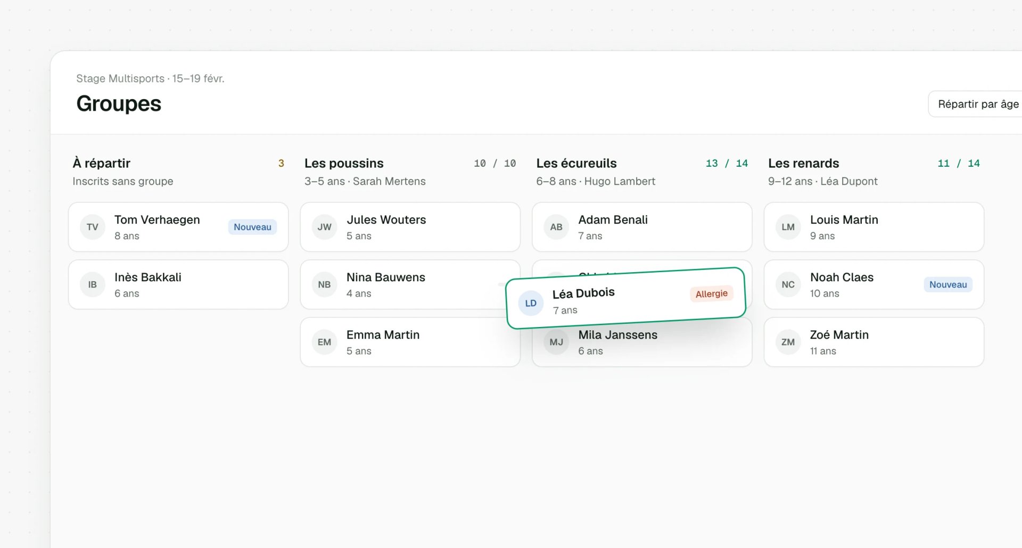This screenshot has width=1022, height=548.
Task: Click the 13 / 14 capacity counter
Action: coord(727,163)
